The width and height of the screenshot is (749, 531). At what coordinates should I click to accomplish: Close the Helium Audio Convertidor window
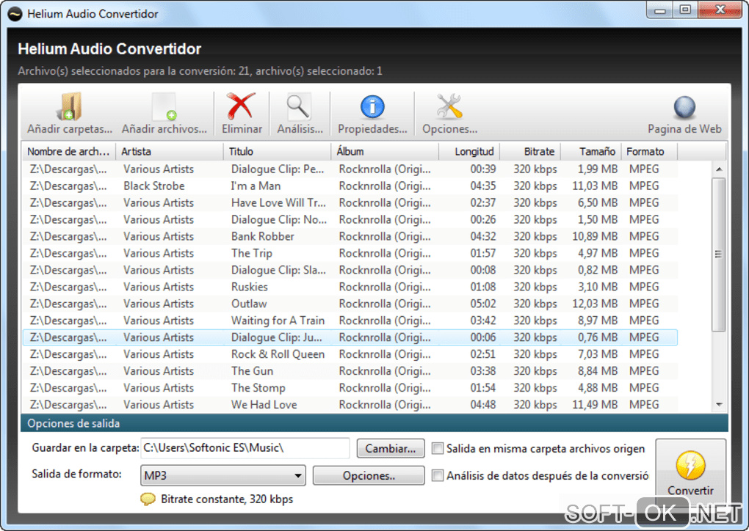[x=720, y=10]
